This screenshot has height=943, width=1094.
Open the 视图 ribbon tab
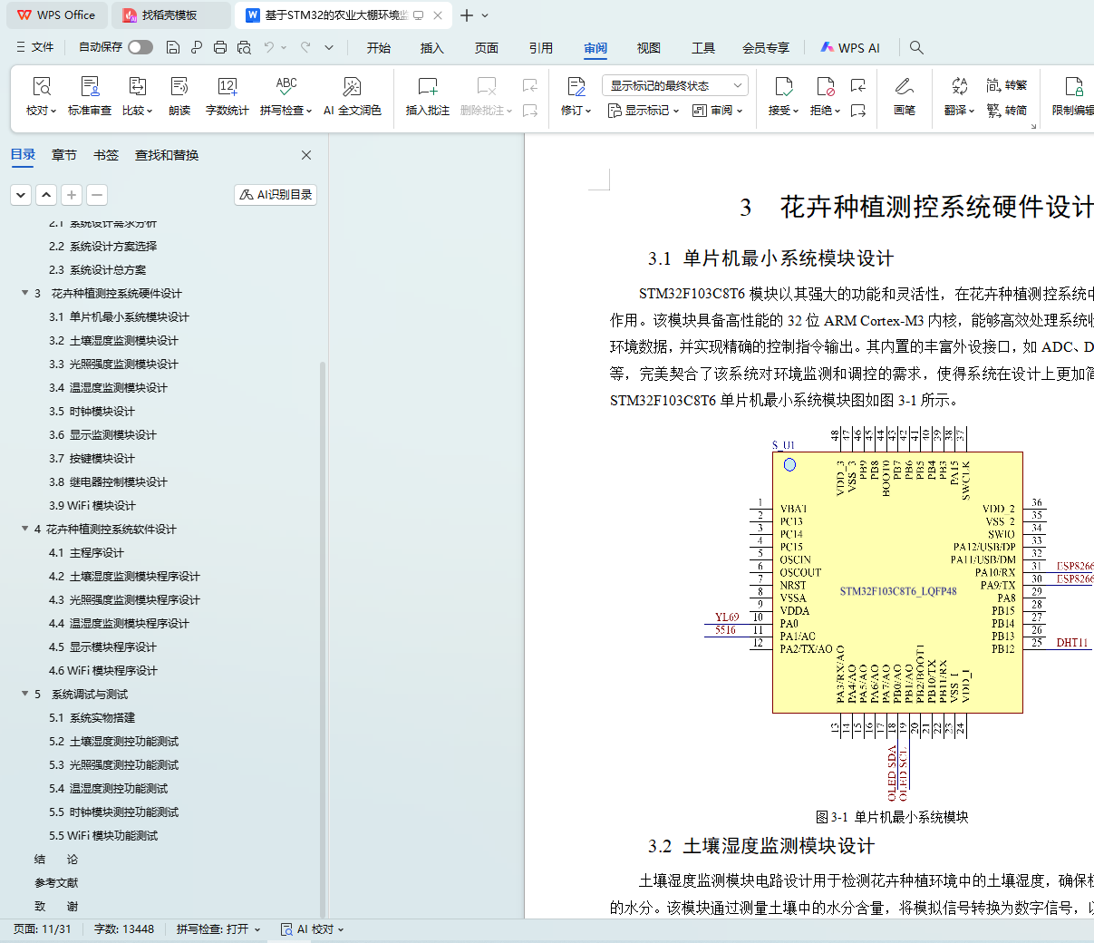(x=648, y=48)
